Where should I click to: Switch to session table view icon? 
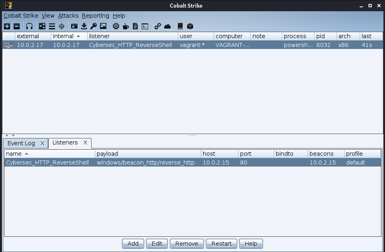click(x=52, y=26)
